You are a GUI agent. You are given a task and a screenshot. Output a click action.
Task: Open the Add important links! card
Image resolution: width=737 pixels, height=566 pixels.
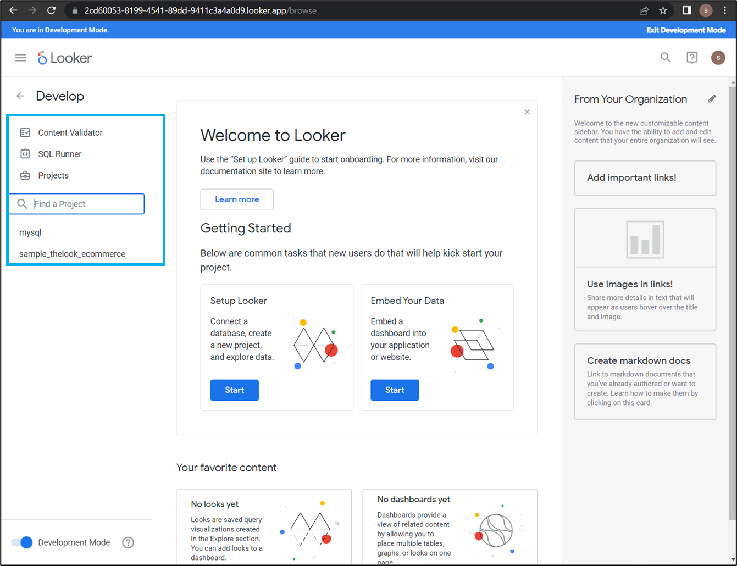click(645, 178)
